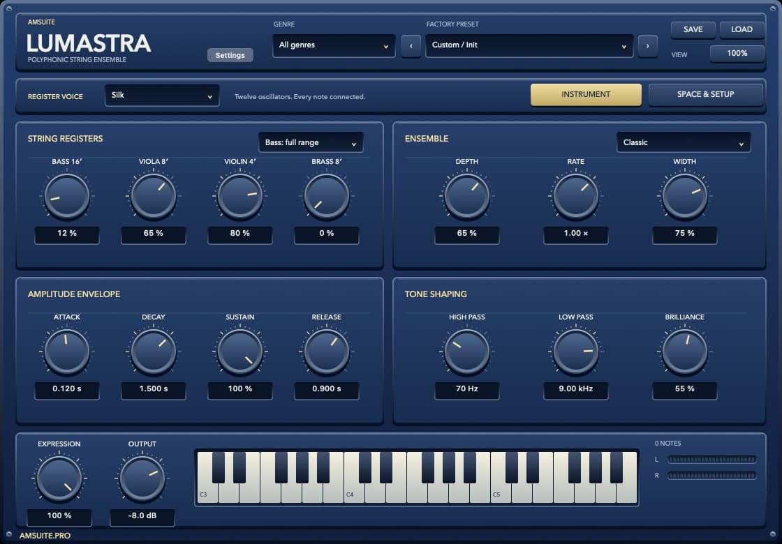782x544 pixels.
Task: Click the LOAD button
Action: (742, 30)
